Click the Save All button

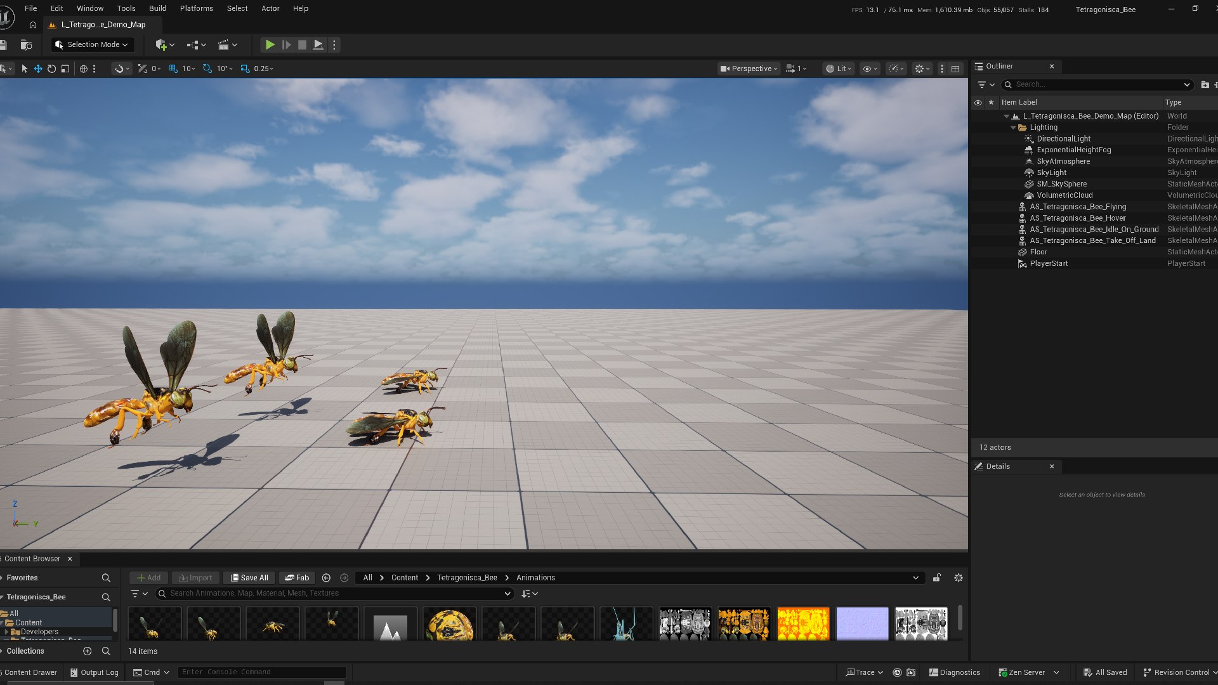pos(249,578)
